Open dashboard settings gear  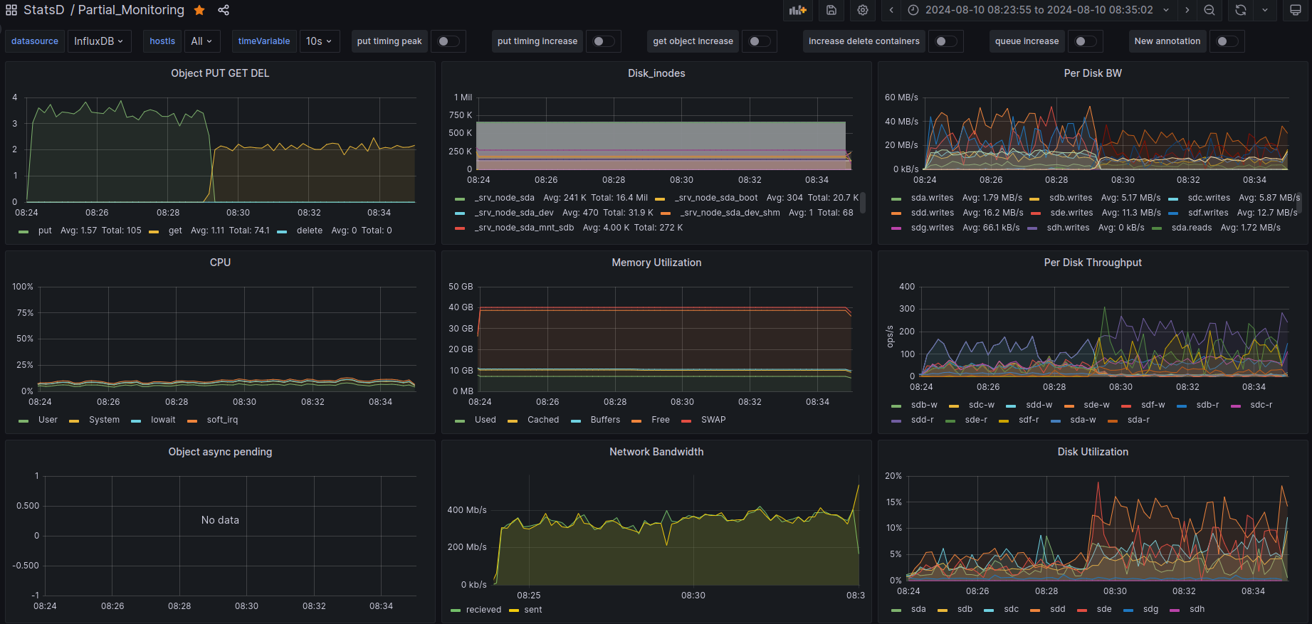point(863,10)
